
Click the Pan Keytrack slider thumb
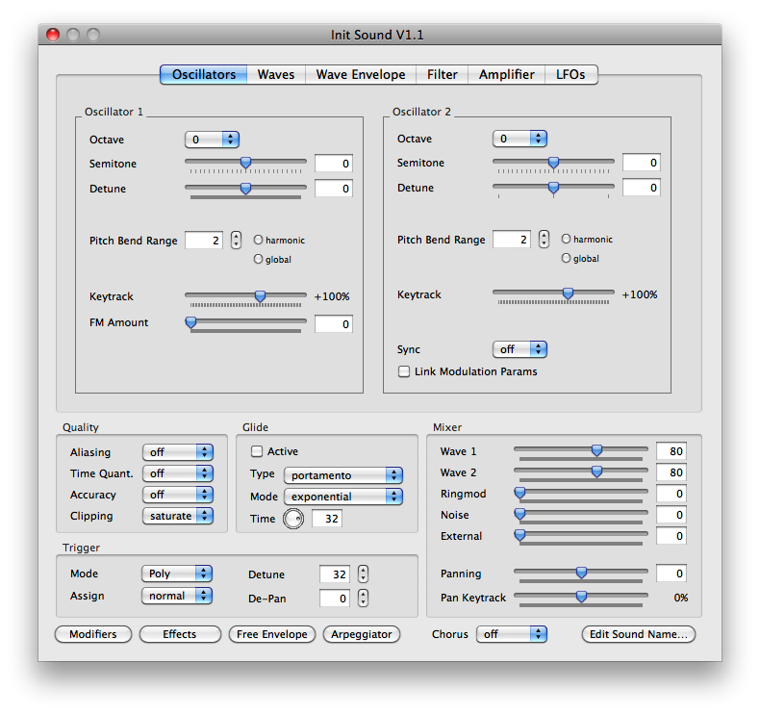(581, 597)
